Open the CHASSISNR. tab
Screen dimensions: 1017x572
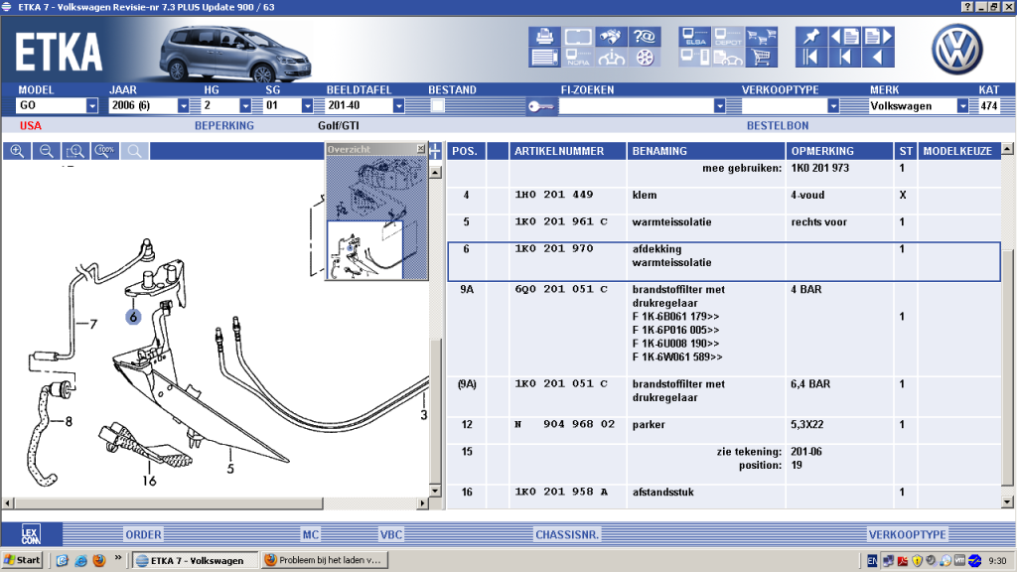567,535
